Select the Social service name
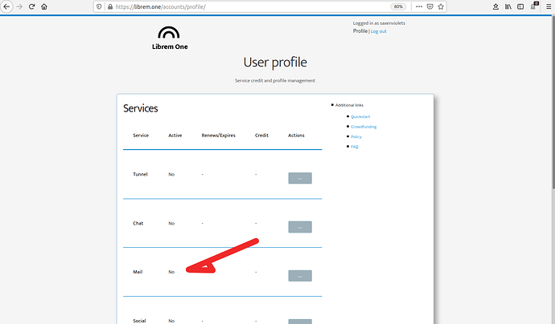 [139, 321]
